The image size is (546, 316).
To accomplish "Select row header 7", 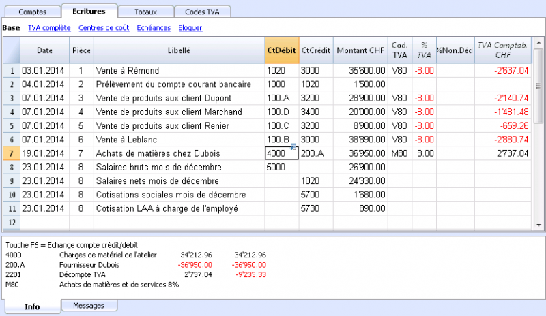I will 12,153.
